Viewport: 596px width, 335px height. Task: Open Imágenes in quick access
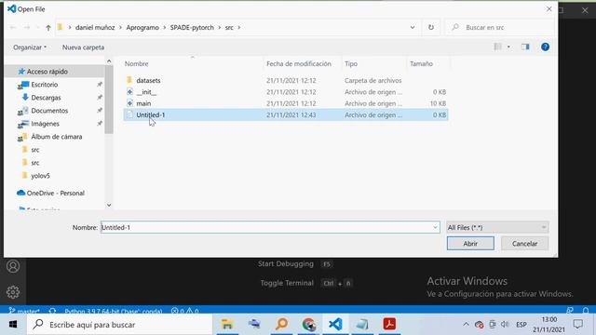pyautogui.click(x=46, y=124)
